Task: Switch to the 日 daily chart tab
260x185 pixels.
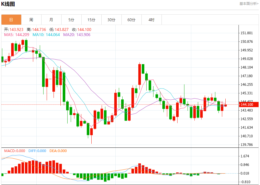Action: pyautogui.click(x=11, y=20)
